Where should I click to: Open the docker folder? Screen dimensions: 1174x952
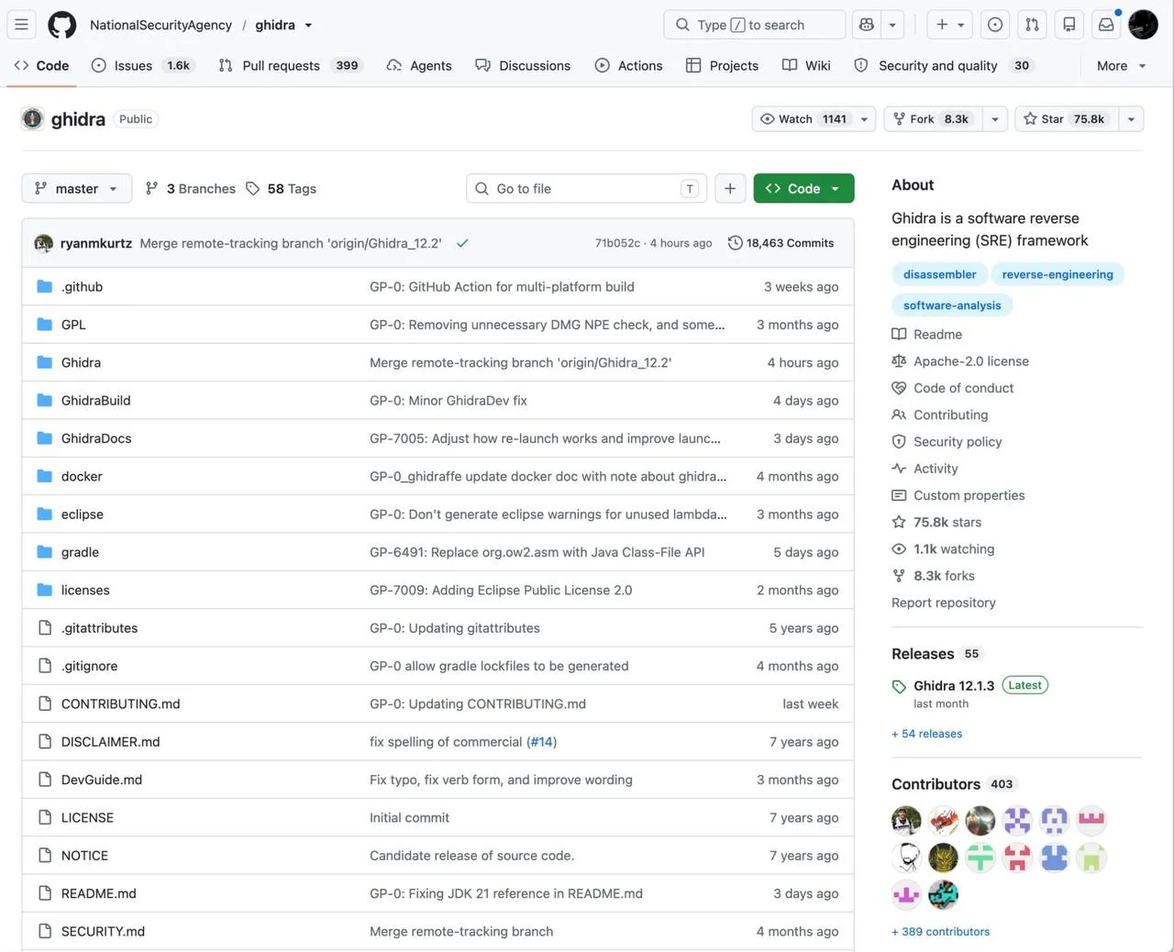pos(82,477)
